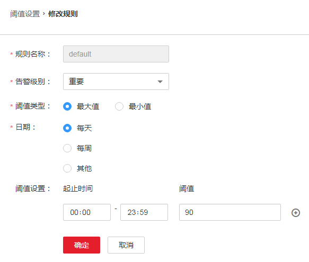Click the end time field 23:59

[144, 212]
